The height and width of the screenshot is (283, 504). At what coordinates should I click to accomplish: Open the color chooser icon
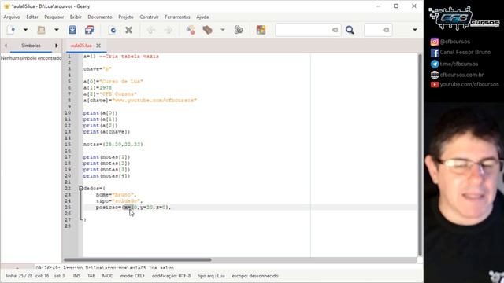(x=261, y=30)
